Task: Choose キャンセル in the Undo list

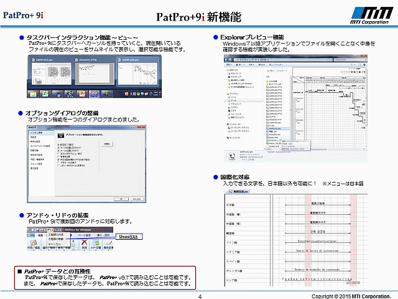Action: (55, 244)
